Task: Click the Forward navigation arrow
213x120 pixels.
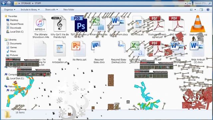Action: click(9, 3)
